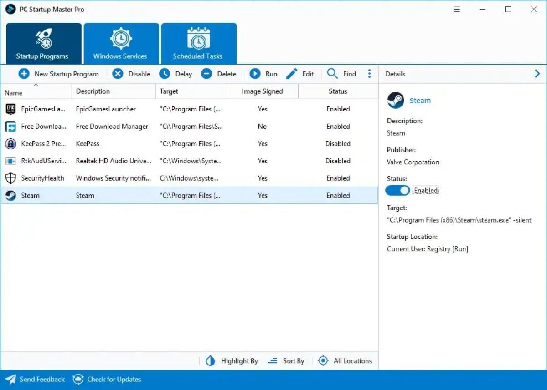This screenshot has width=547, height=390.
Task: Collapse the Details panel chevron
Action: click(x=537, y=73)
